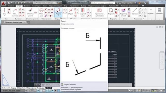Select the Отрезок line tool
The image size is (166, 93).
pyautogui.click(x=135, y=11)
